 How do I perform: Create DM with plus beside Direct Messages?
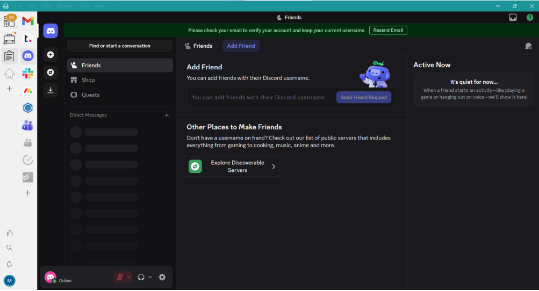pos(167,115)
